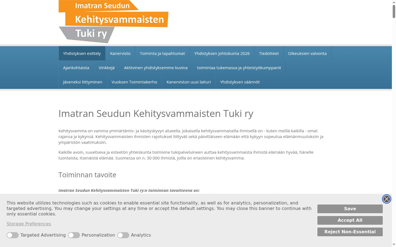The width and height of the screenshot is (396, 247).
Task: Open the Kanervisto menu item
Action: click(120, 53)
